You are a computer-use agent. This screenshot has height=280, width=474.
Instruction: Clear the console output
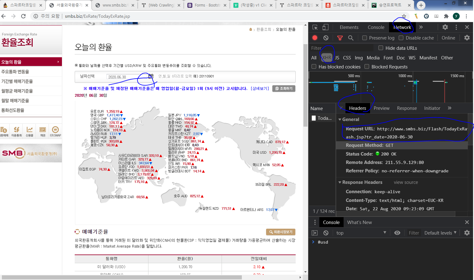[x=326, y=233]
